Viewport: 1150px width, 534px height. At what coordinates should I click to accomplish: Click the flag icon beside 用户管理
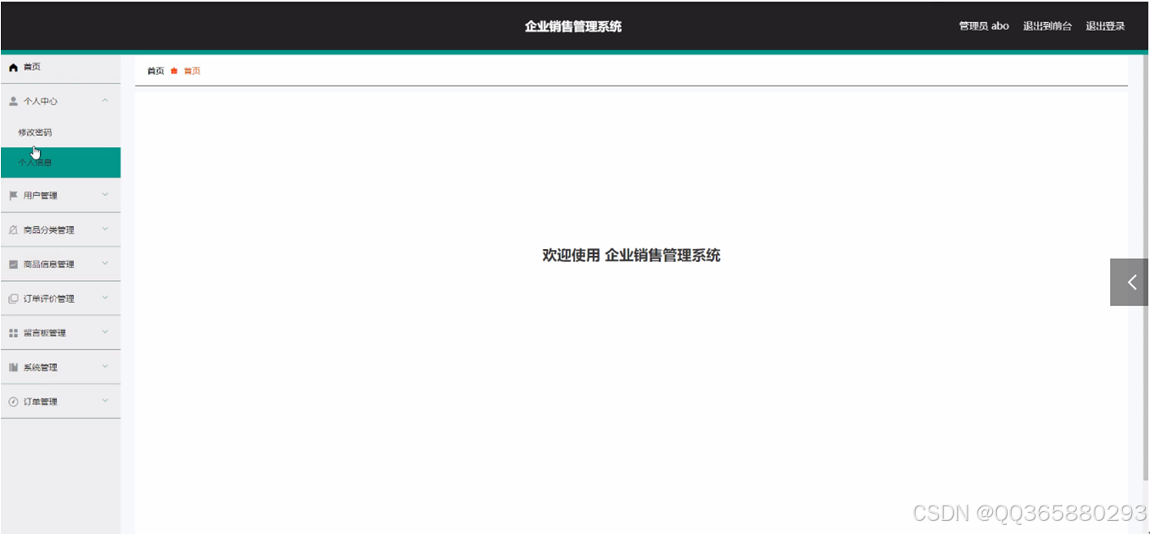pyautogui.click(x=13, y=195)
